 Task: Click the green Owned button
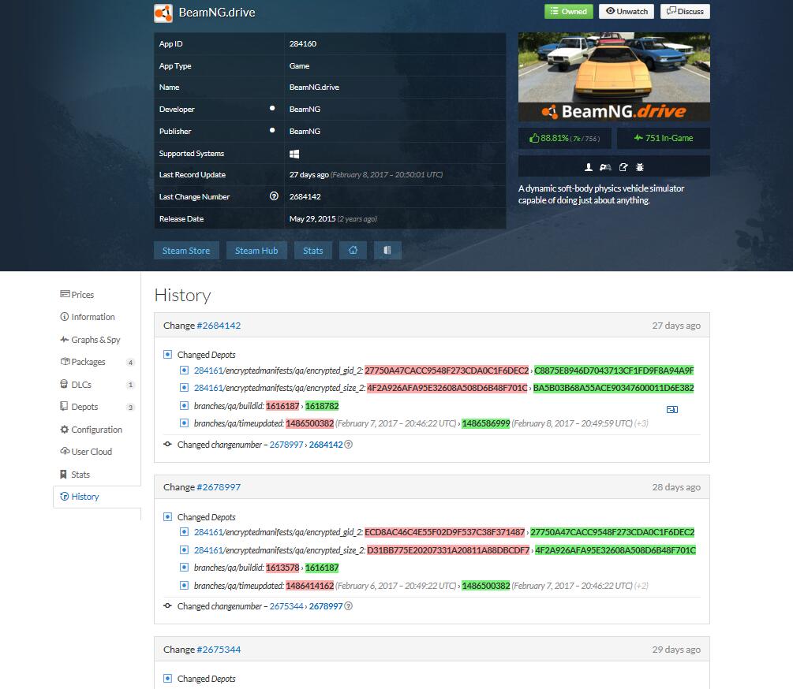pyautogui.click(x=568, y=12)
